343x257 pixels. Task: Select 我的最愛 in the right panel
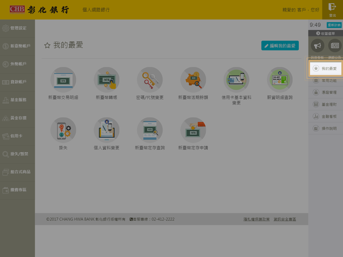point(326,69)
